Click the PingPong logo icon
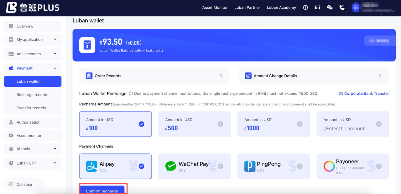 (x=250, y=166)
